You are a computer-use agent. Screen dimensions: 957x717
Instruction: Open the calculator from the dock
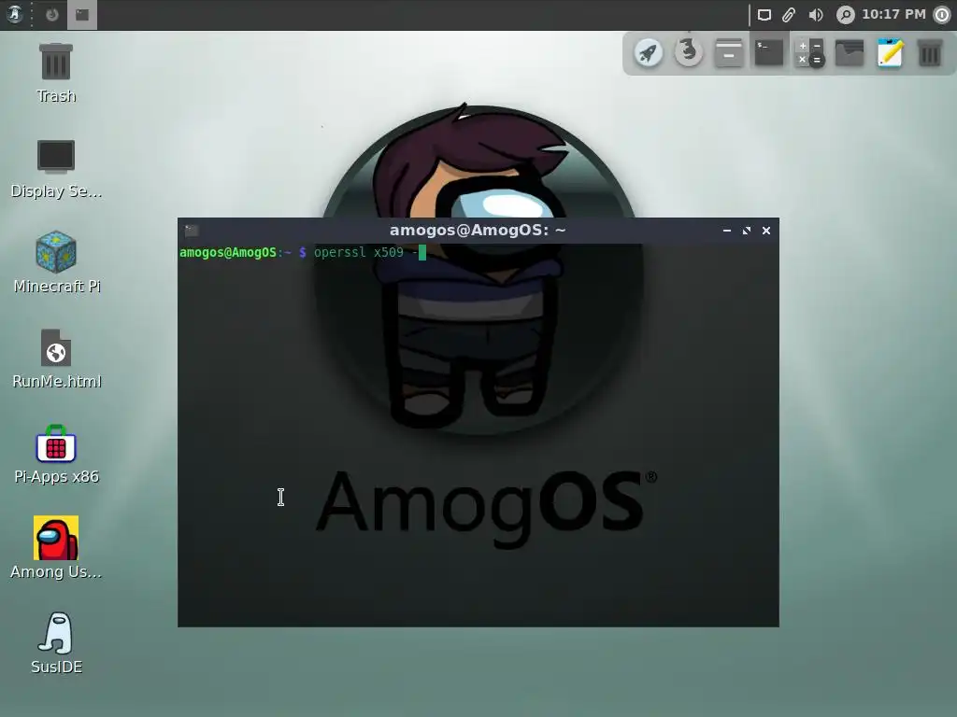[809, 53]
